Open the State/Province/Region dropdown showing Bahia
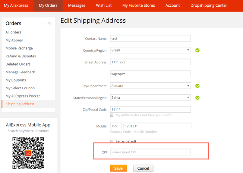The image size is (243, 173). click(150, 98)
